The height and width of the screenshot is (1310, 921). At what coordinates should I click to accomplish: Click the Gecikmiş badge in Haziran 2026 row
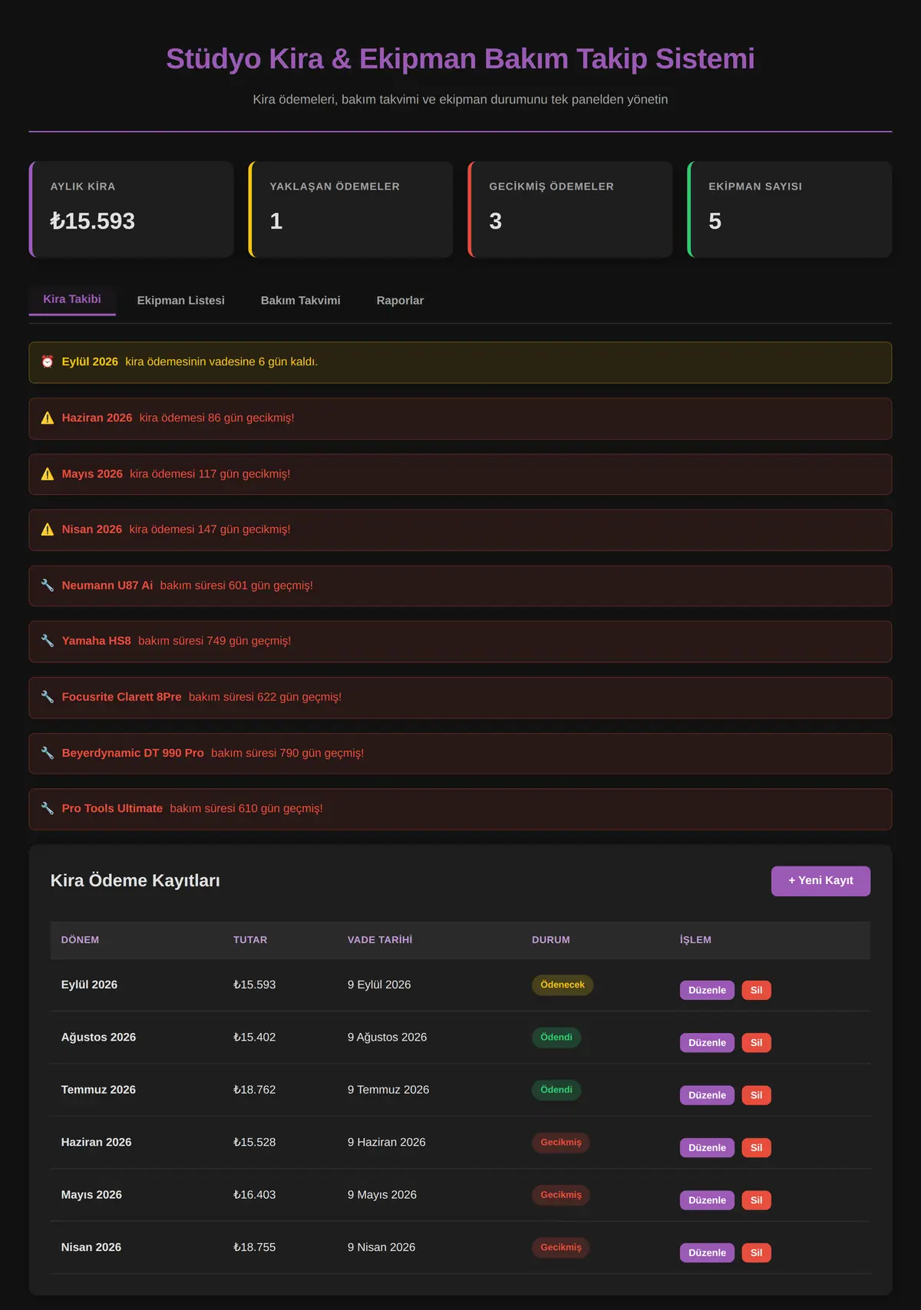coord(561,1143)
